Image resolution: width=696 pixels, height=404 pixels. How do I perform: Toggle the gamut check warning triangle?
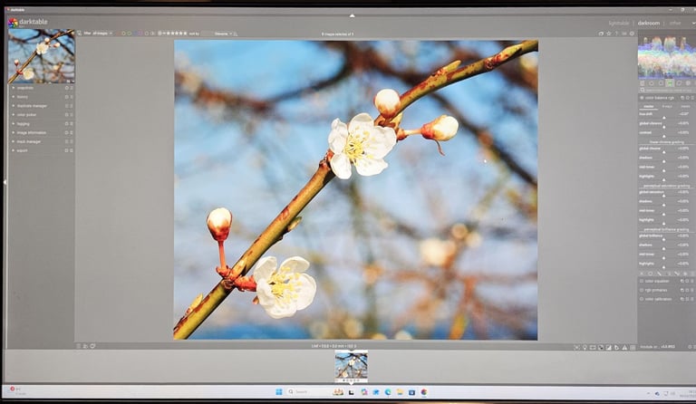pos(624,347)
